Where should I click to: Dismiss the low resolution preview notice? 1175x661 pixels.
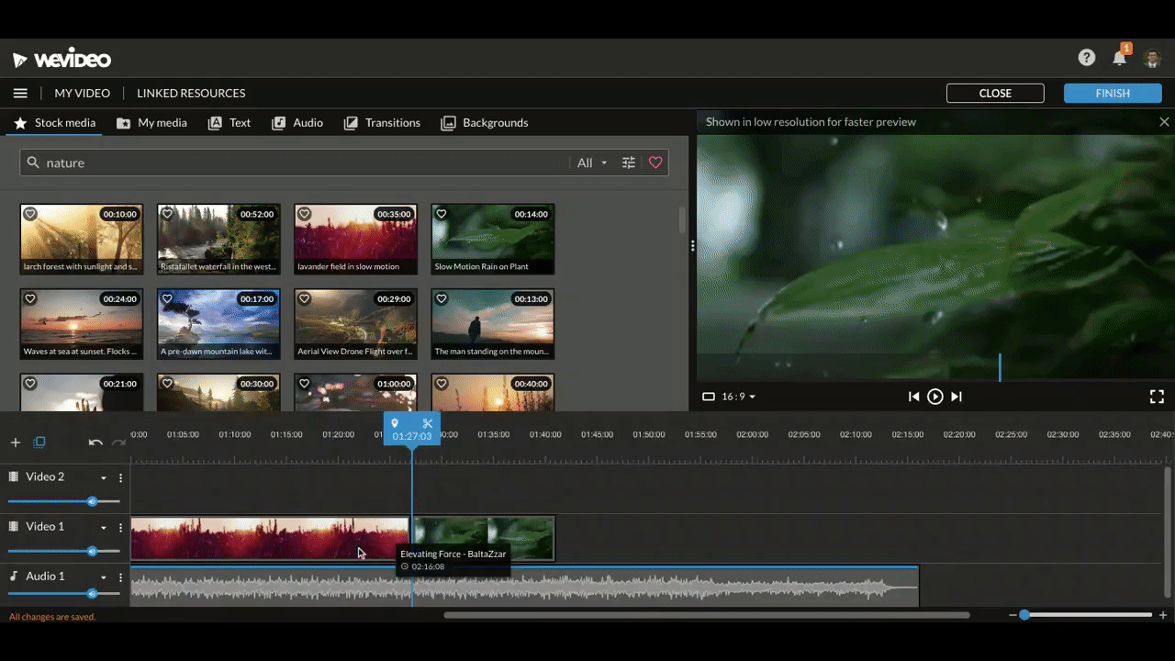(1164, 122)
